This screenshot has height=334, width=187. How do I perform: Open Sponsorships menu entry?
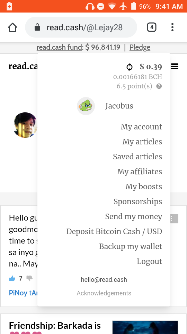[x=138, y=201]
